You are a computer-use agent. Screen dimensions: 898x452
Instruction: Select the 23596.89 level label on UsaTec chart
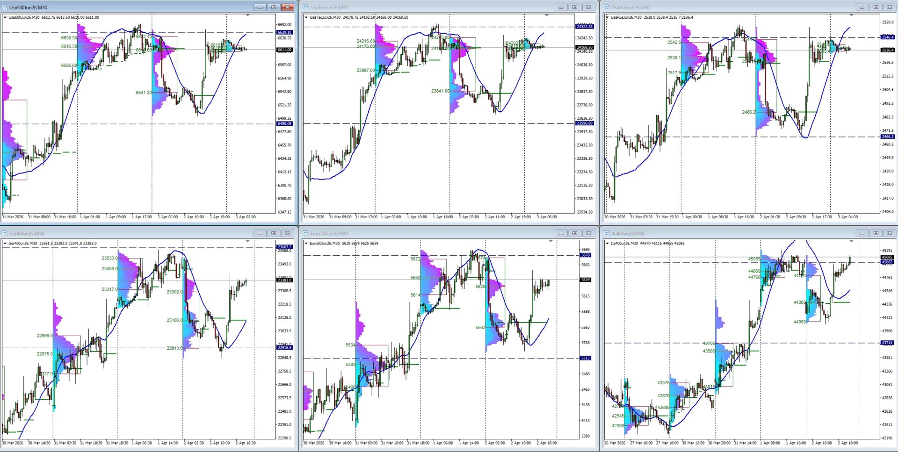click(585, 123)
